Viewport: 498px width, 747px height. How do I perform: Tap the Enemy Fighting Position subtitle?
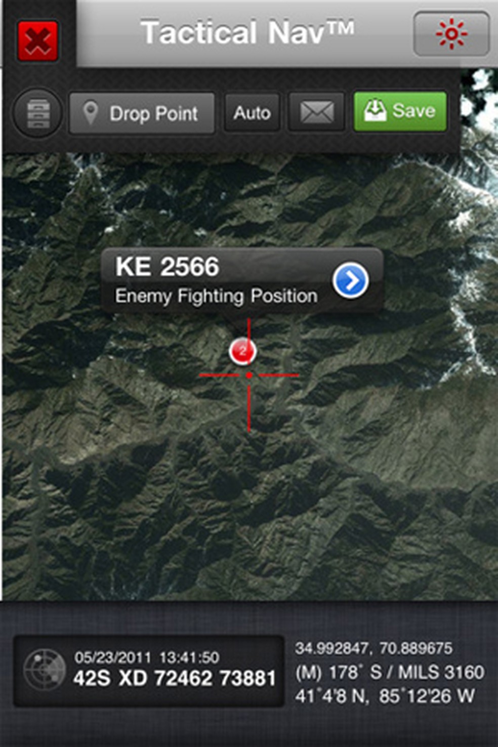pos(216,296)
